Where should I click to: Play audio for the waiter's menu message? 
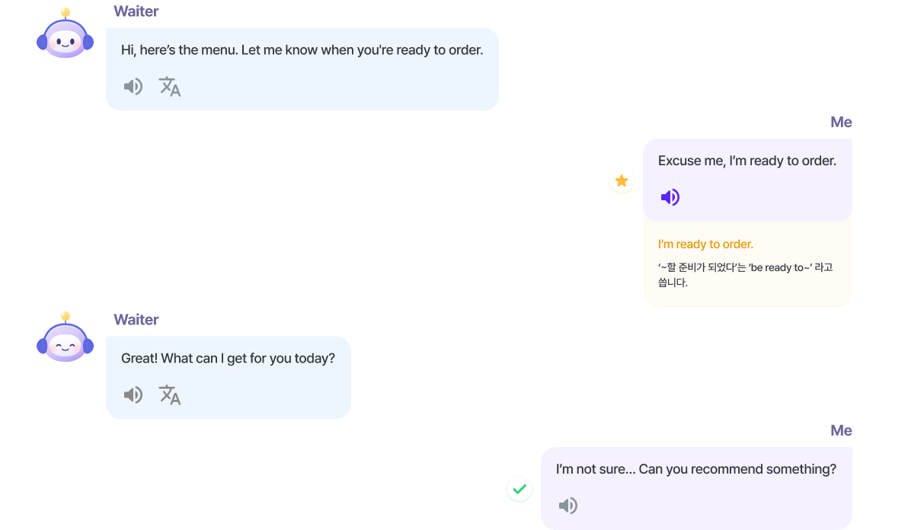(x=133, y=87)
